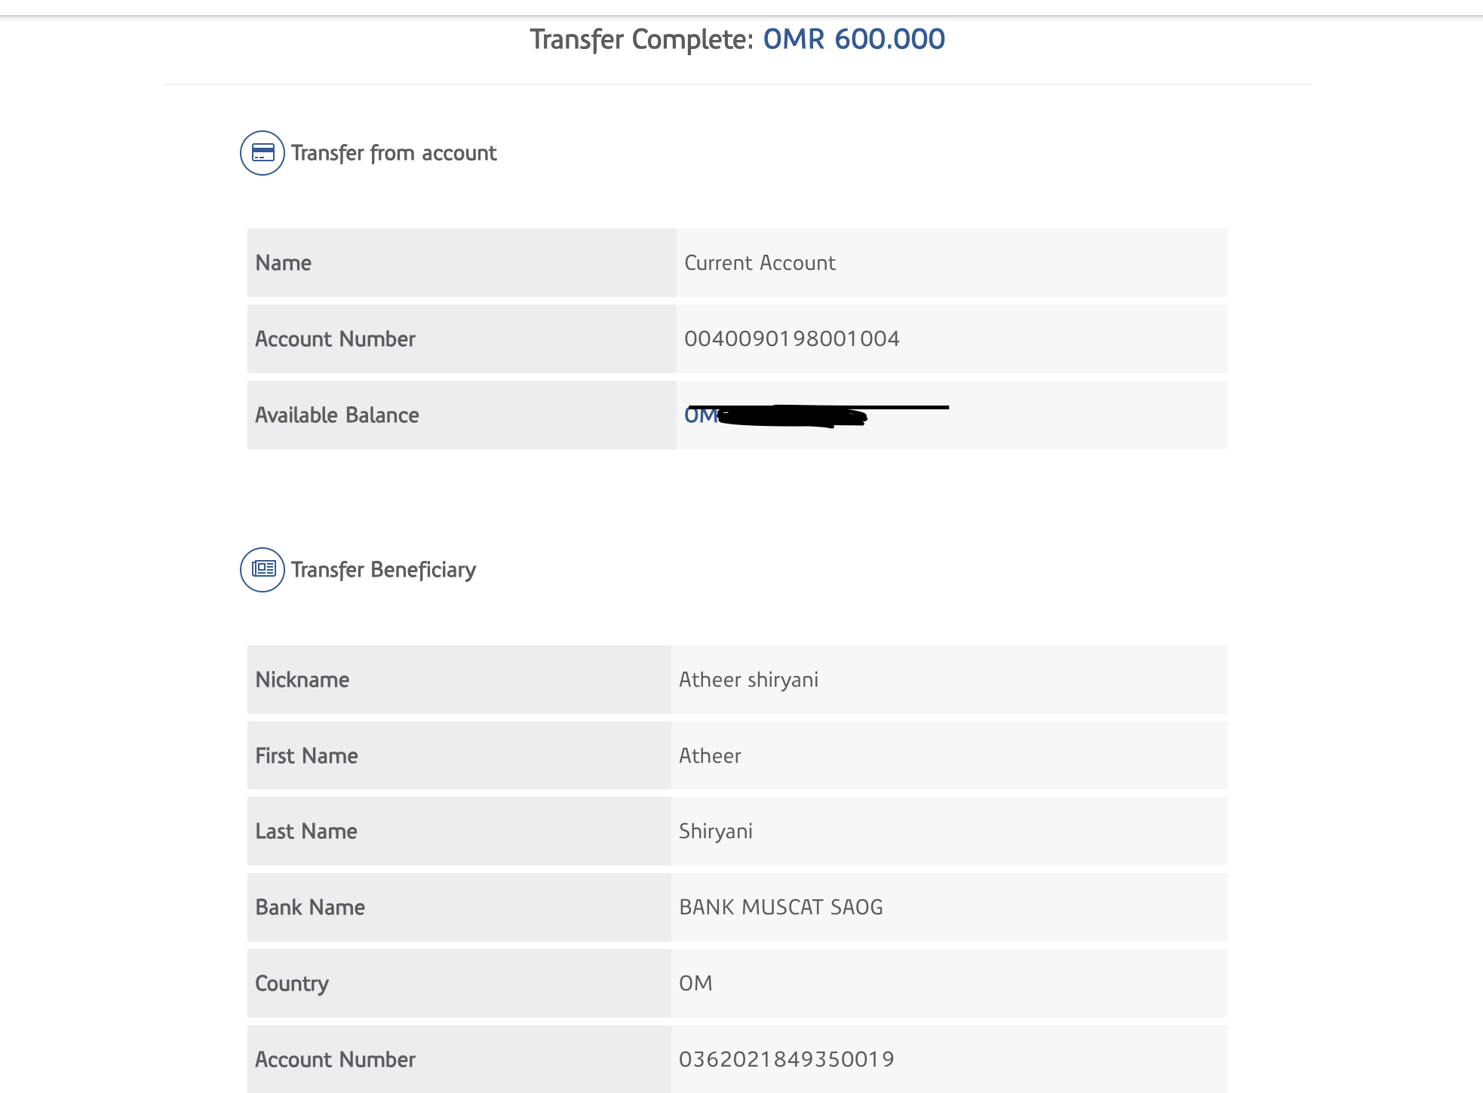Click the Current Account name value
The width and height of the screenshot is (1483, 1093).
coord(760,263)
